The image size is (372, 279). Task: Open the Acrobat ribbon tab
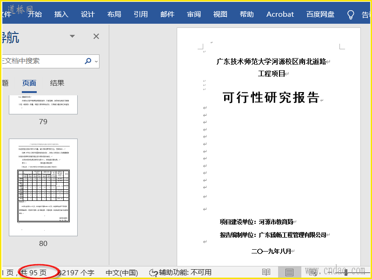click(x=280, y=14)
